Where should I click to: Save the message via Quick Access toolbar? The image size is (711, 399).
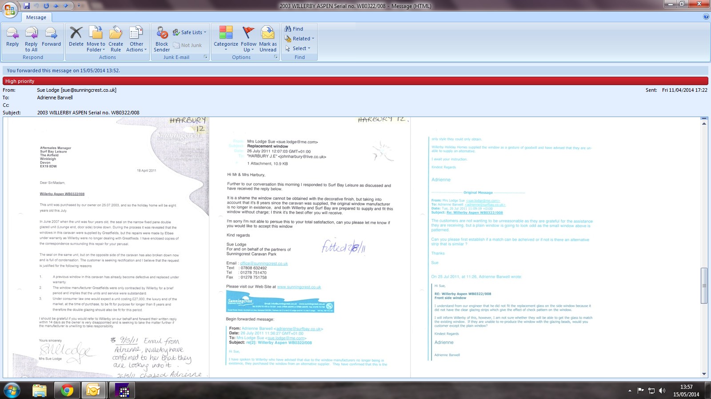click(x=27, y=6)
